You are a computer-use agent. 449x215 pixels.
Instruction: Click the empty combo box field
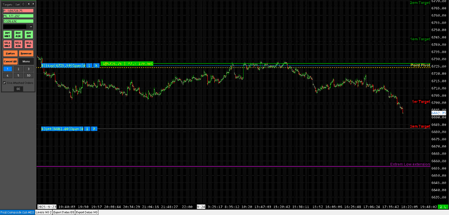tap(15, 27)
